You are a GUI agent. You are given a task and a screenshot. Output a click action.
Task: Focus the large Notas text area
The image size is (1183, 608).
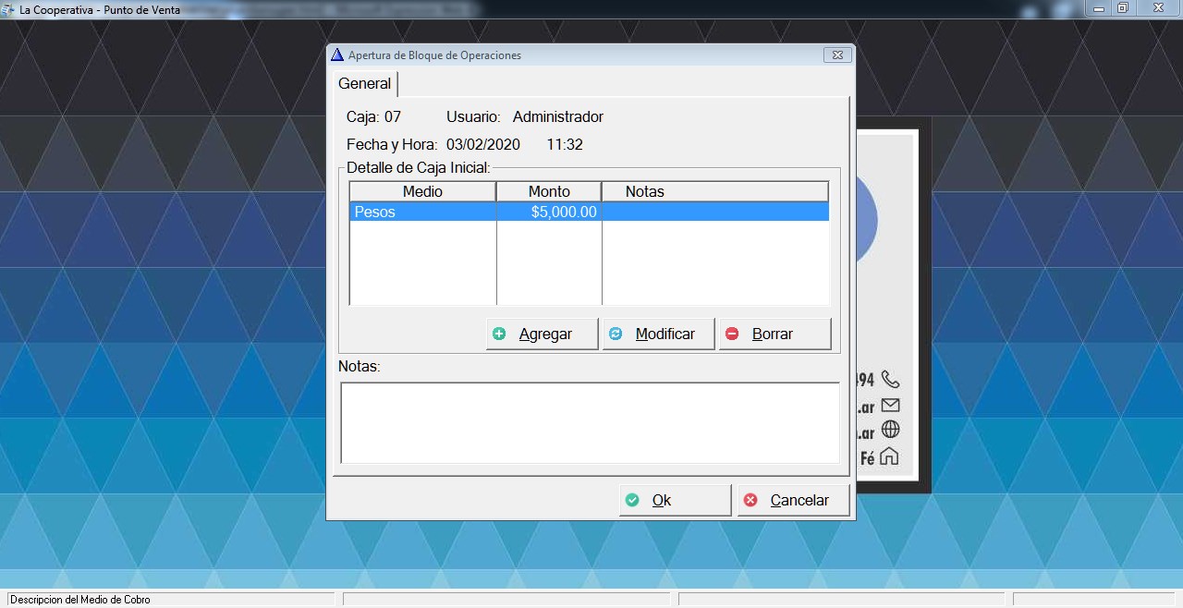click(x=590, y=422)
